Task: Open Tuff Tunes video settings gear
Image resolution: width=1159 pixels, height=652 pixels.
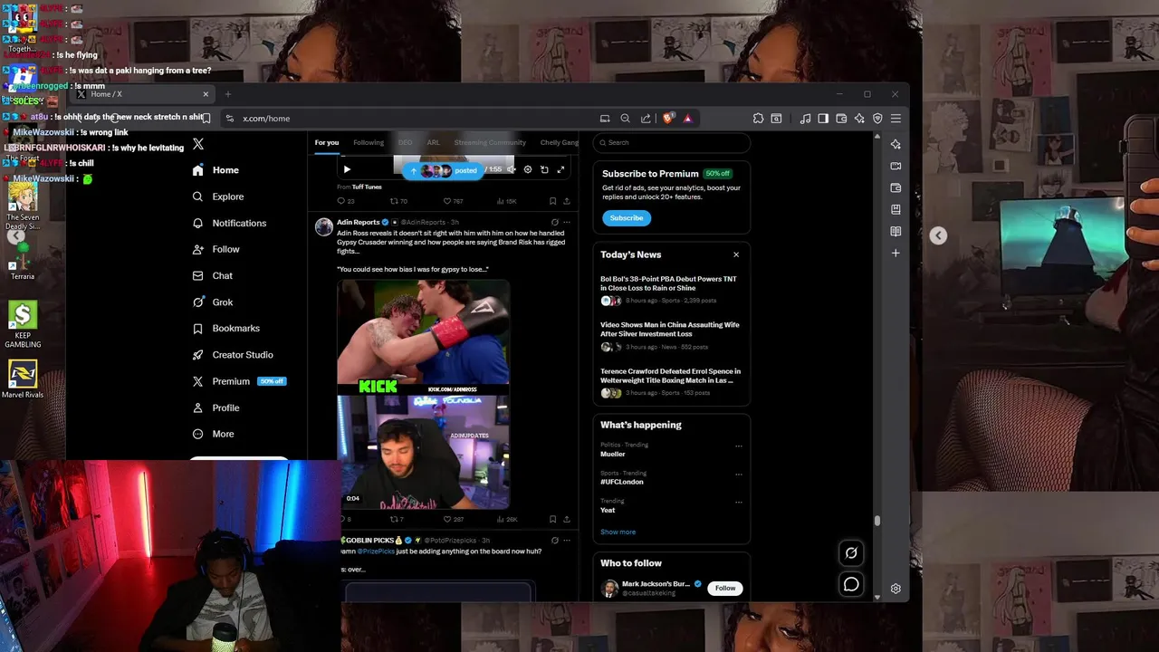Action: click(x=528, y=169)
